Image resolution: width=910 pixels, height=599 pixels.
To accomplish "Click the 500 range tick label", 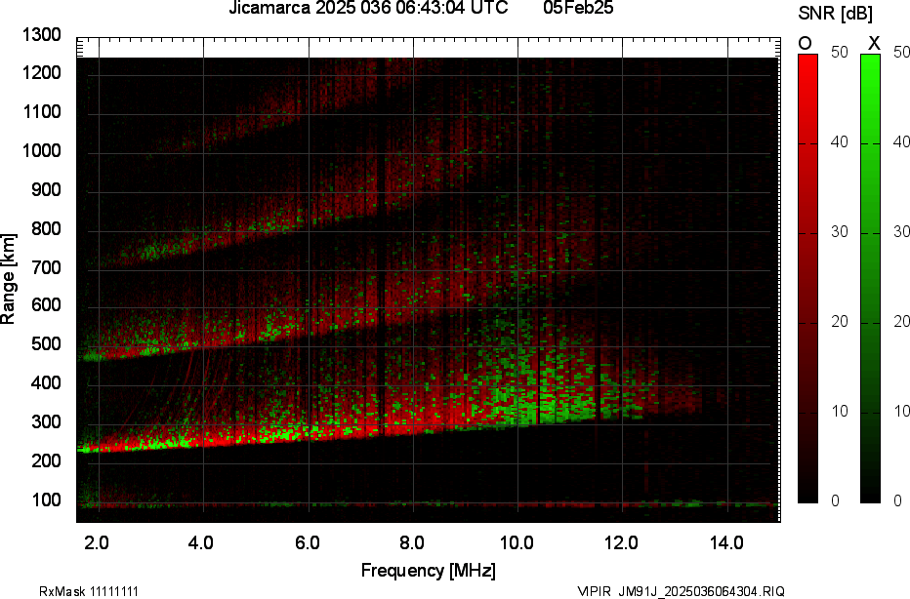I will pyautogui.click(x=46, y=343).
